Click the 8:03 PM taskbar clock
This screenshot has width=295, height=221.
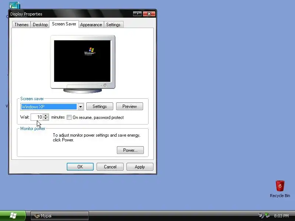pos(281,216)
